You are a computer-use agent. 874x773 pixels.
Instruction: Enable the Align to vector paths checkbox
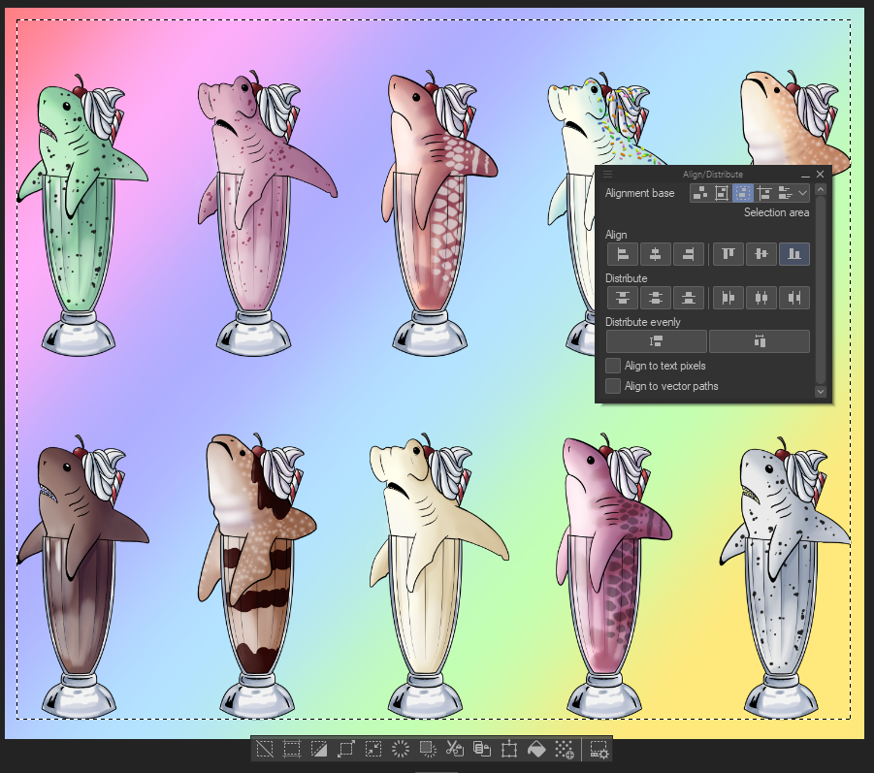(613, 386)
